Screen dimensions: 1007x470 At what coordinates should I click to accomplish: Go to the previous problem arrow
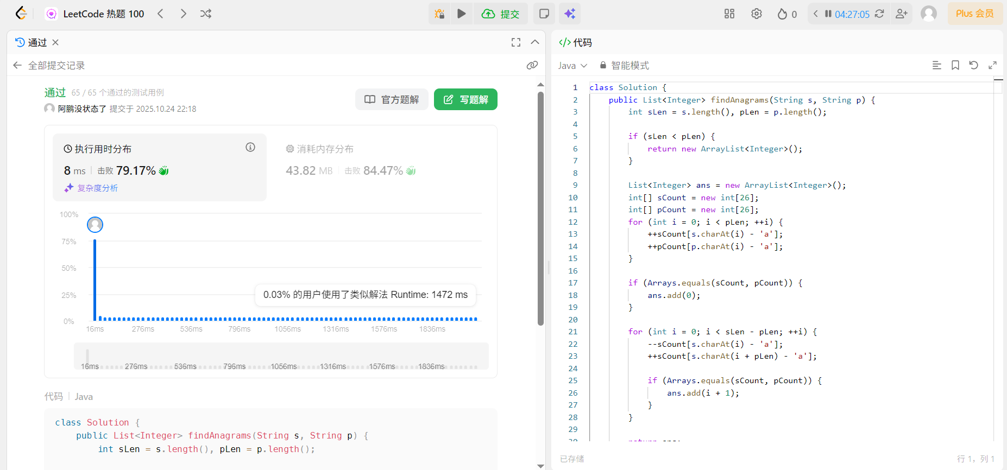[x=160, y=14]
